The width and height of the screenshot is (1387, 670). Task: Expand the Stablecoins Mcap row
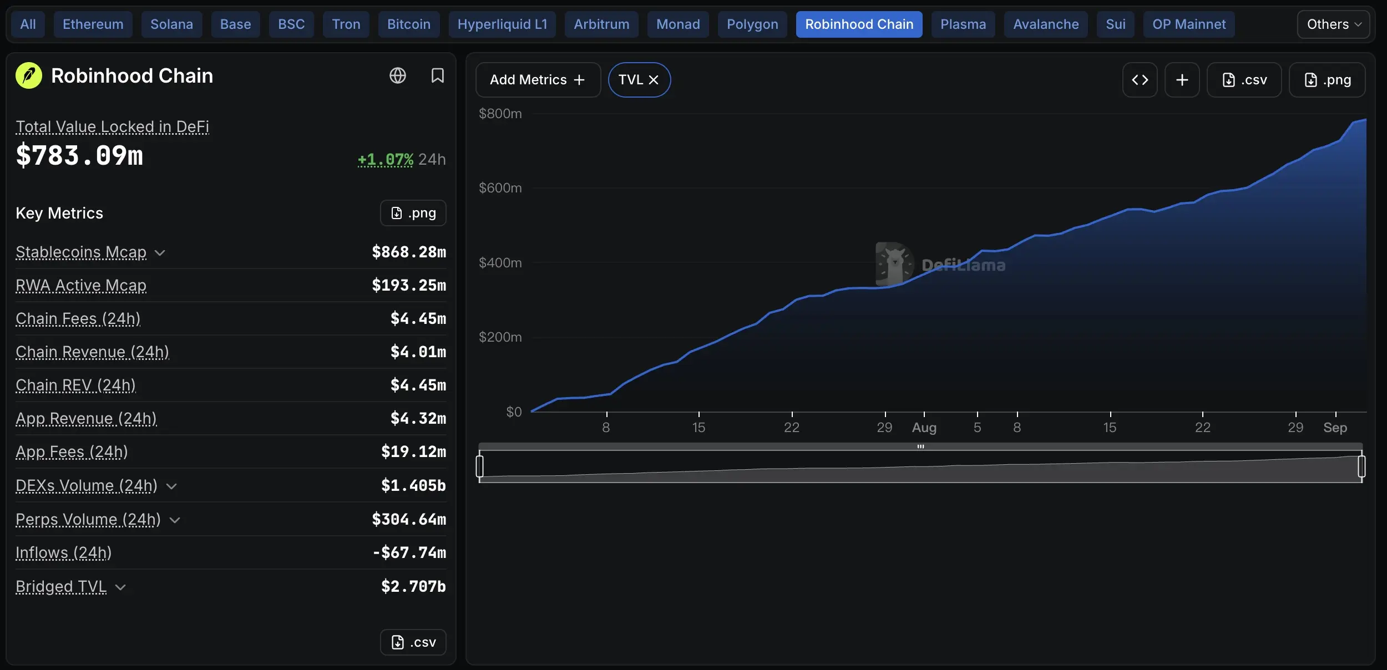(160, 253)
